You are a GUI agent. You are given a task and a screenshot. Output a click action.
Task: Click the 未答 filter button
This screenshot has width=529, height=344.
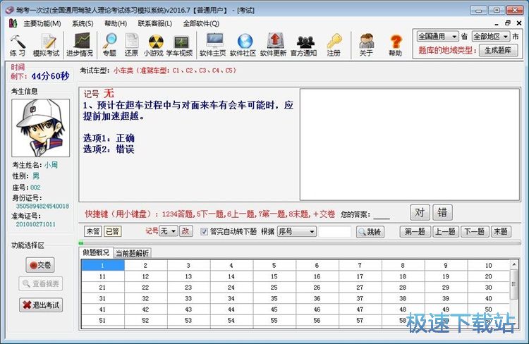point(92,231)
